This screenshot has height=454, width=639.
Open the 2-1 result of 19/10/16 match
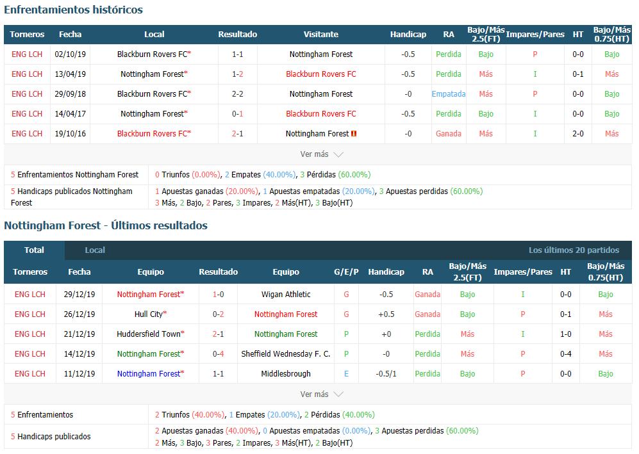(238, 134)
